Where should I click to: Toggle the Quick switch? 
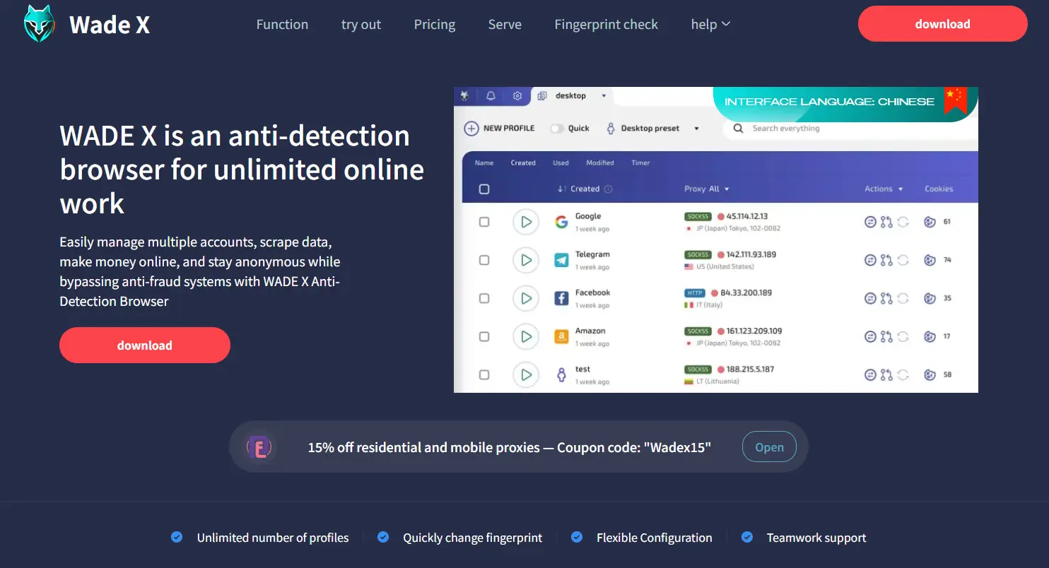(x=558, y=129)
